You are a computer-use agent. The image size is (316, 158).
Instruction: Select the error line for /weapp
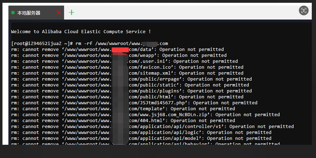[x=119, y=55]
